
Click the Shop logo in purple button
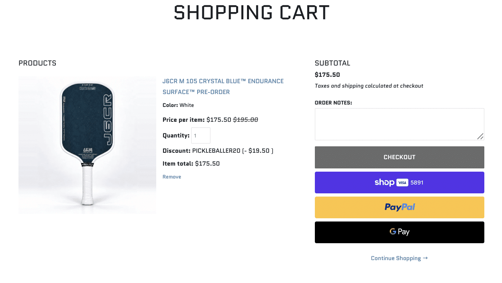[384, 183]
